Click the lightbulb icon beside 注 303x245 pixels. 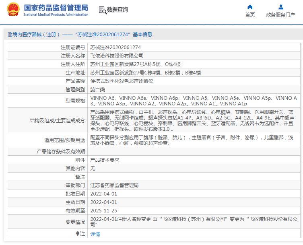78,234
